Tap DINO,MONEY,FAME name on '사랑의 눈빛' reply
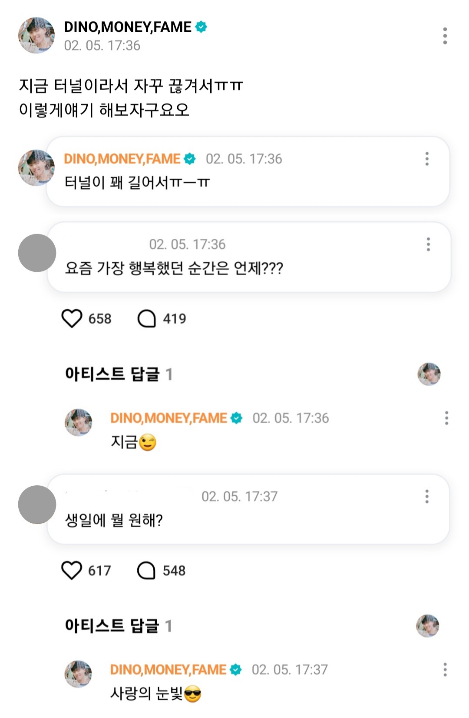 pyautogui.click(x=168, y=669)
